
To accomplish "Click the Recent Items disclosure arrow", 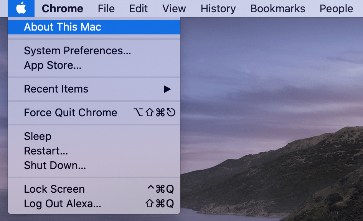I will point(167,89).
